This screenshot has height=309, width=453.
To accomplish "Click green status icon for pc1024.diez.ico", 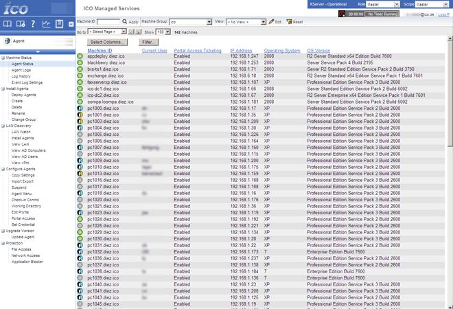I will 80,219.
